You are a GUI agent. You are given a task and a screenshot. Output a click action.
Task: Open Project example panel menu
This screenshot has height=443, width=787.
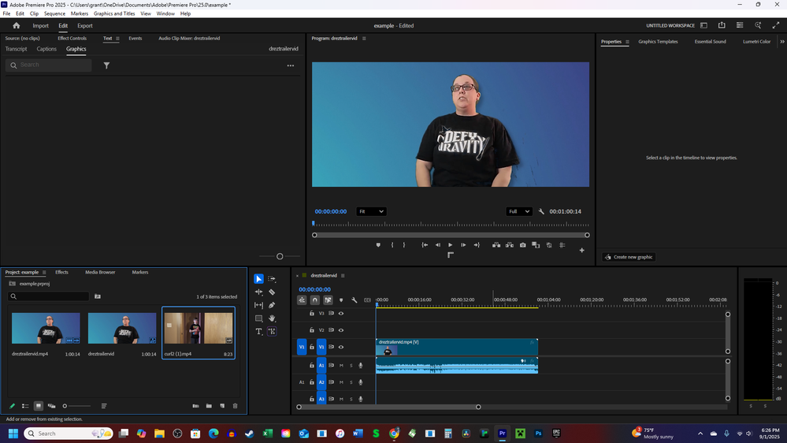[x=44, y=272]
